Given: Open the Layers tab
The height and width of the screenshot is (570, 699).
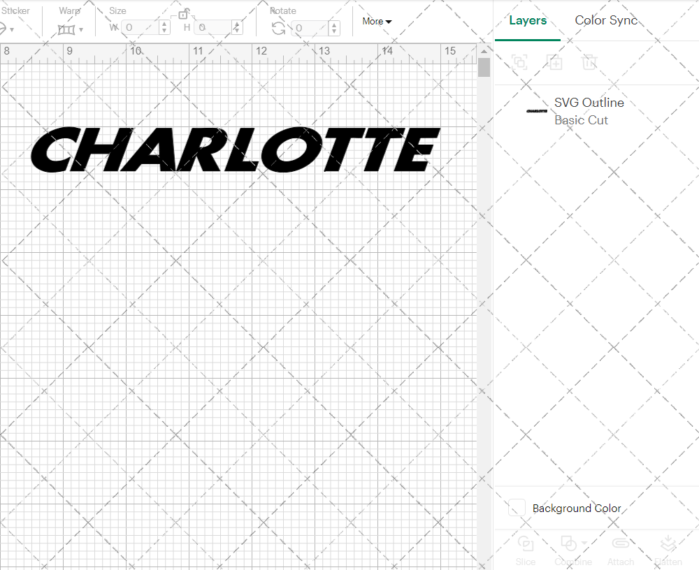Looking at the screenshot, I should (x=528, y=20).
